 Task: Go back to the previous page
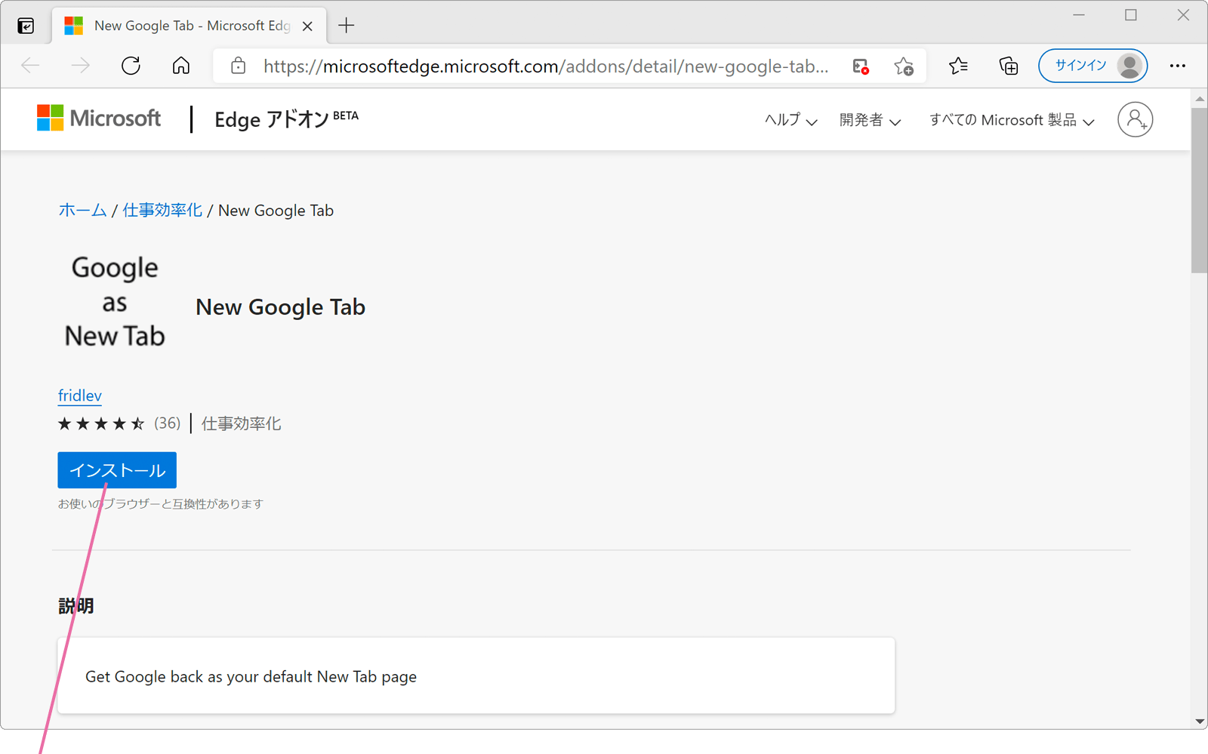31,66
